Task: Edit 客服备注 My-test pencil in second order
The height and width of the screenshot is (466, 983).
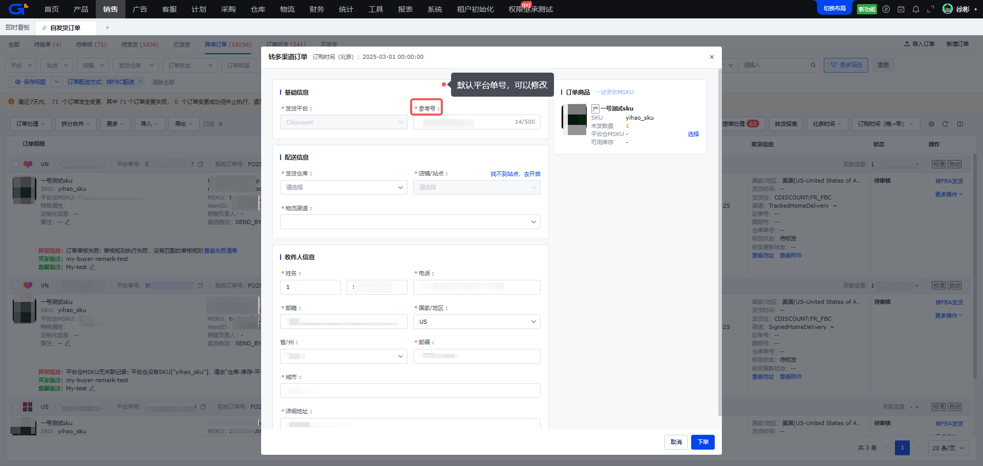Action: coord(92,388)
